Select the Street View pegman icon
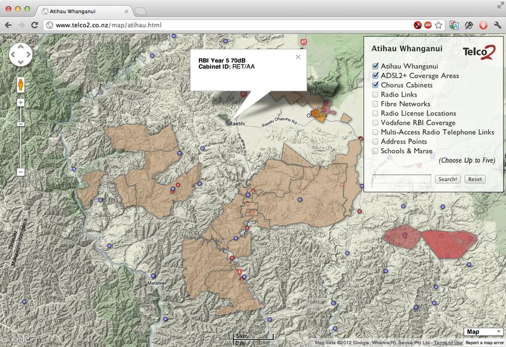The height and width of the screenshot is (347, 506). pos(21,85)
